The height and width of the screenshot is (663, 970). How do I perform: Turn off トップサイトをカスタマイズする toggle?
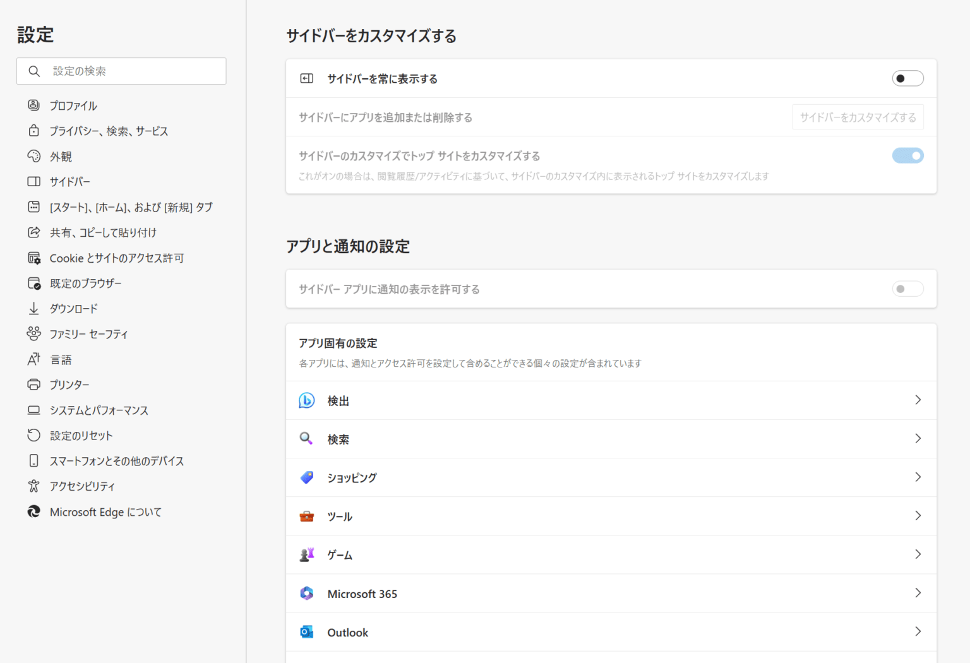(907, 155)
